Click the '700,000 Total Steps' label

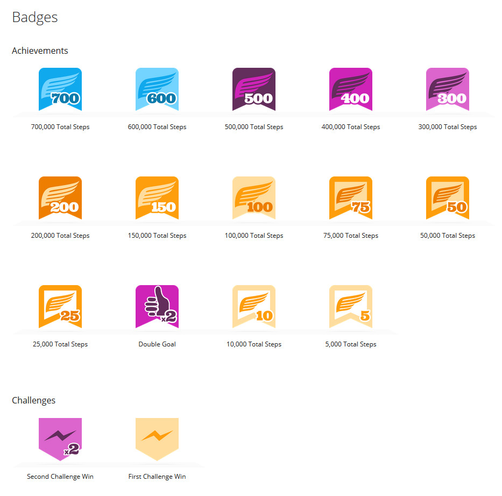point(60,127)
